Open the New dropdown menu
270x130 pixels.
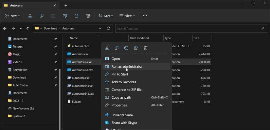click(12, 16)
